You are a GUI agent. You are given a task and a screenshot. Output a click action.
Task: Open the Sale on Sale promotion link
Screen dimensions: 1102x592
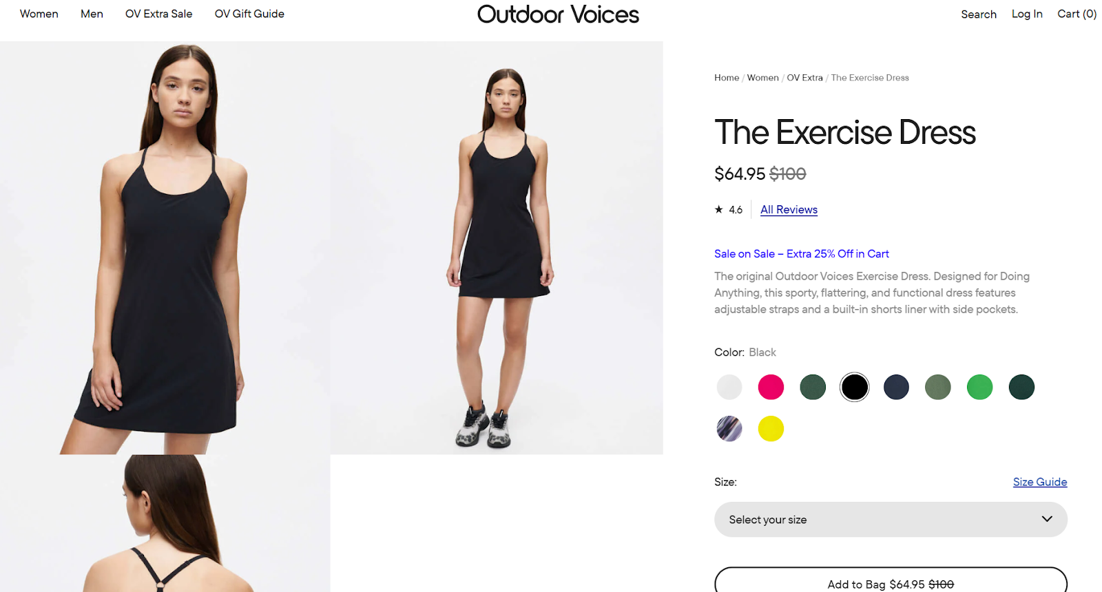[801, 253]
